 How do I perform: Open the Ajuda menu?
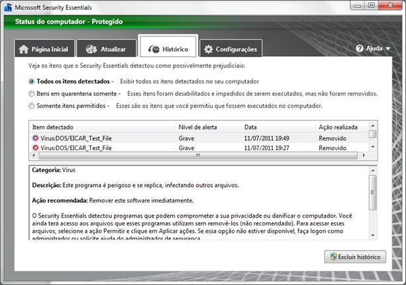click(373, 48)
